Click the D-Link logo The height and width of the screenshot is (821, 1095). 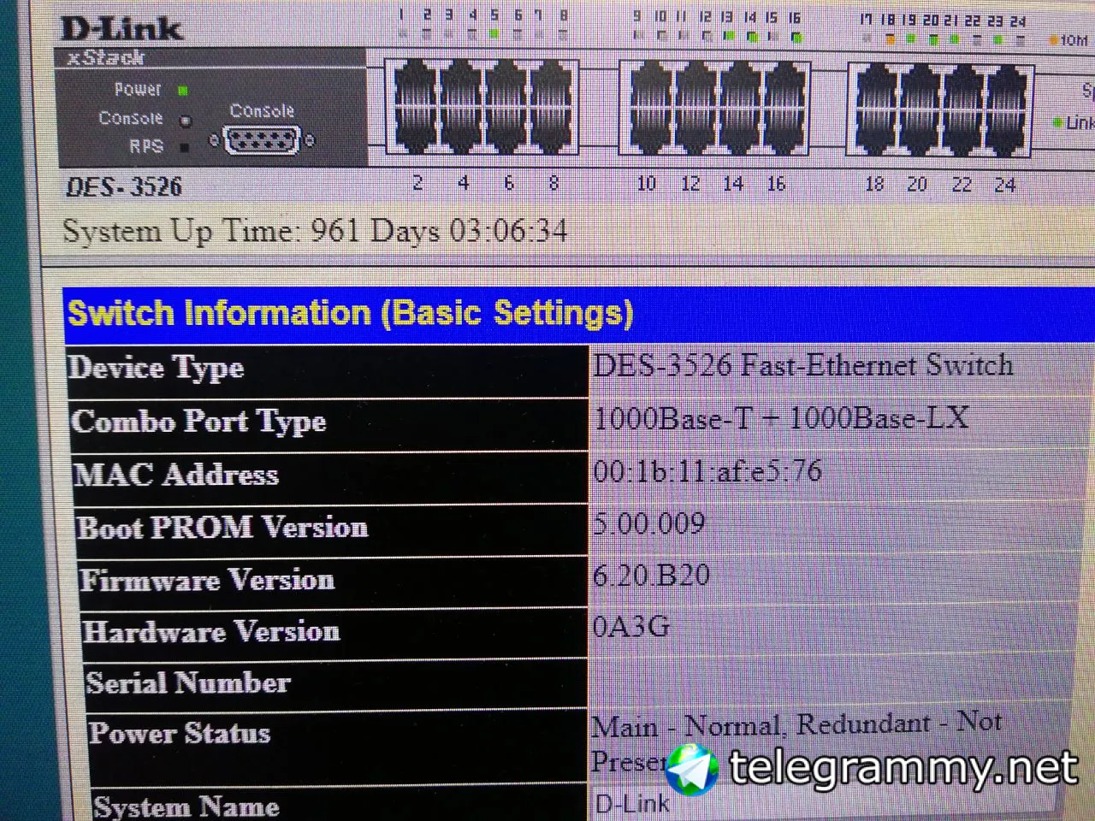pos(121,28)
